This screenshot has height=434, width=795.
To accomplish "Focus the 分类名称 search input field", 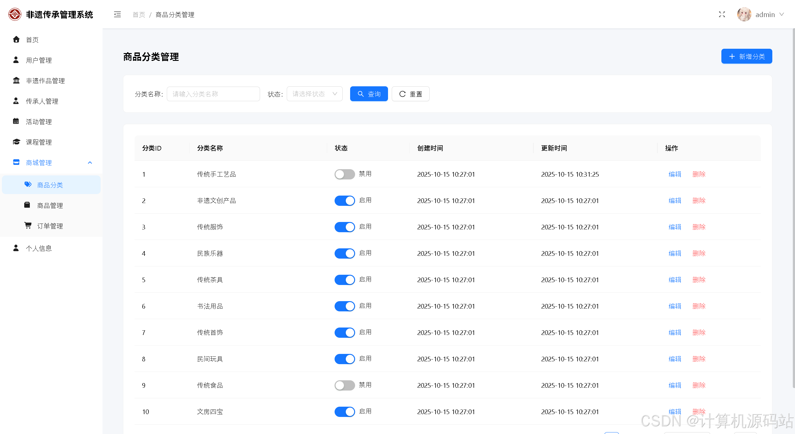I will coord(213,94).
